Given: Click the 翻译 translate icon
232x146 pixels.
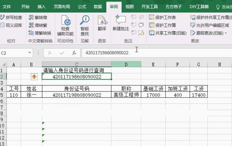Looking at the screenshot, I should tap(102, 20).
